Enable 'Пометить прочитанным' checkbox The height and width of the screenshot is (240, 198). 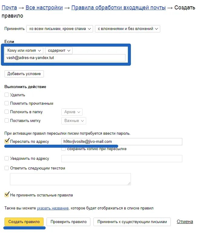tap(7, 103)
